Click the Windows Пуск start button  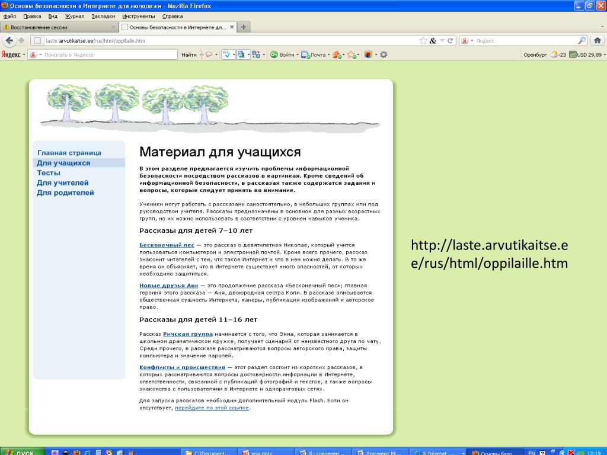coord(21,452)
